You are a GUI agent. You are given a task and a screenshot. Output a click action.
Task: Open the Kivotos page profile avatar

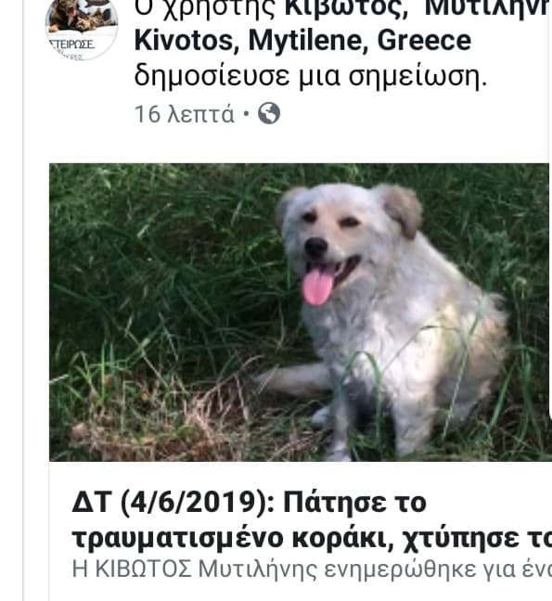(x=82, y=27)
